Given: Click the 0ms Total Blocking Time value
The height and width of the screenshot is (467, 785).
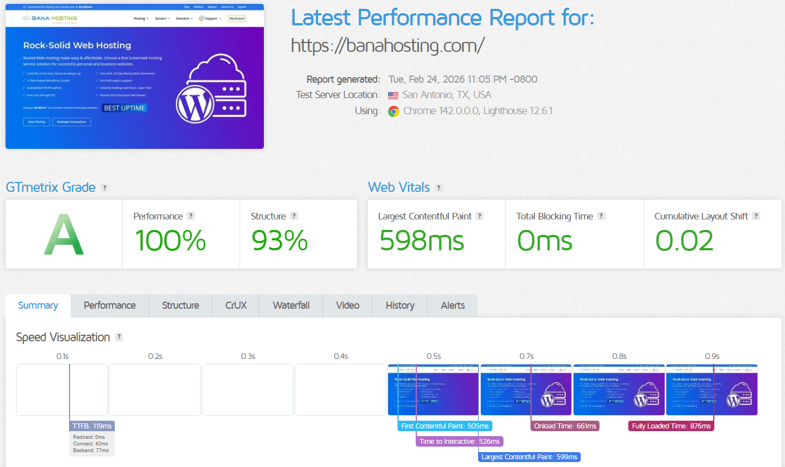Looking at the screenshot, I should point(544,241).
